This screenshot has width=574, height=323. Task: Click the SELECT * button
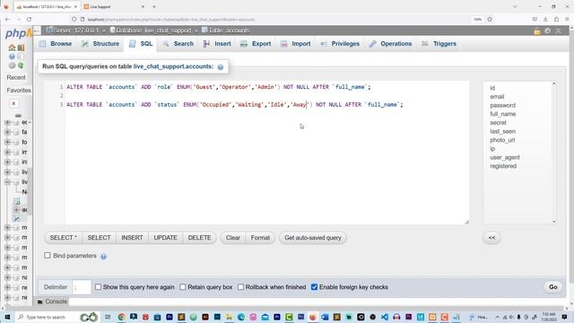[x=64, y=238]
